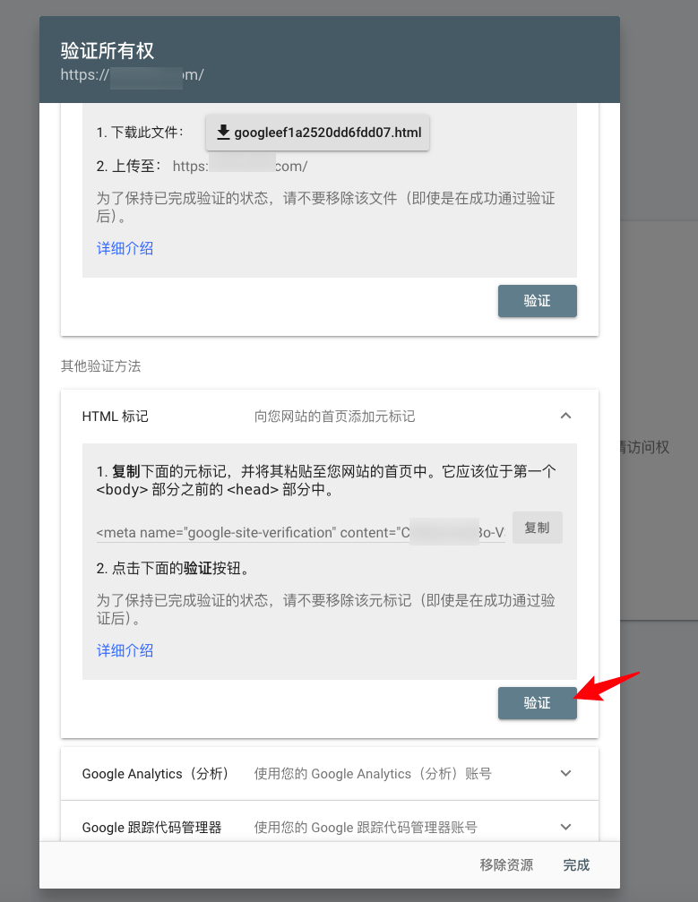698x902 pixels.
Task: Select the google-site-verification meta tag field
Action: 301,533
